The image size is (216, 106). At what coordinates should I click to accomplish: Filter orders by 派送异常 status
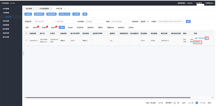(x=80, y=28)
